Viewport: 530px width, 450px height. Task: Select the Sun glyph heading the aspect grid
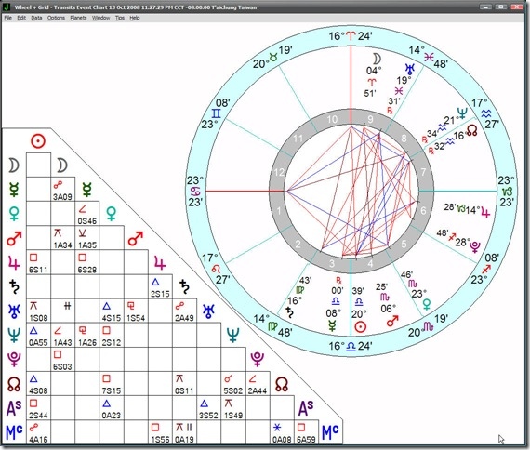pyautogui.click(x=38, y=141)
